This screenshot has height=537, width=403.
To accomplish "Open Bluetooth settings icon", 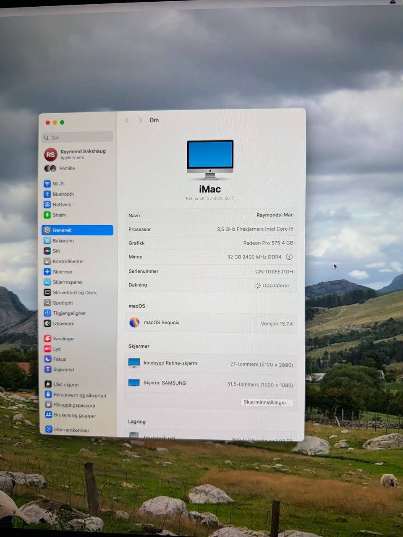I will (47, 194).
